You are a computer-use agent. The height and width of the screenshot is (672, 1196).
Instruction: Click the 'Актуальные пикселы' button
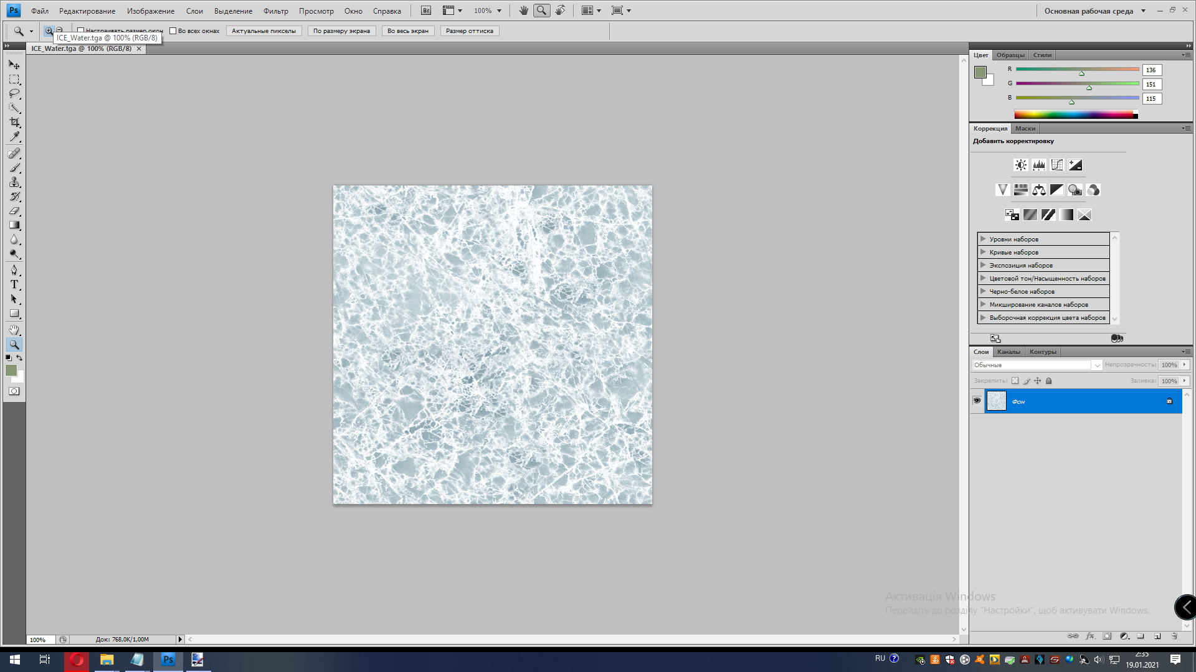(x=263, y=31)
